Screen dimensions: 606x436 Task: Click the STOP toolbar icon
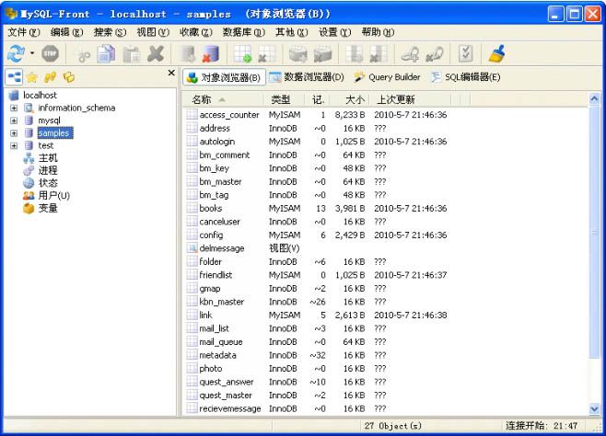tap(51, 53)
